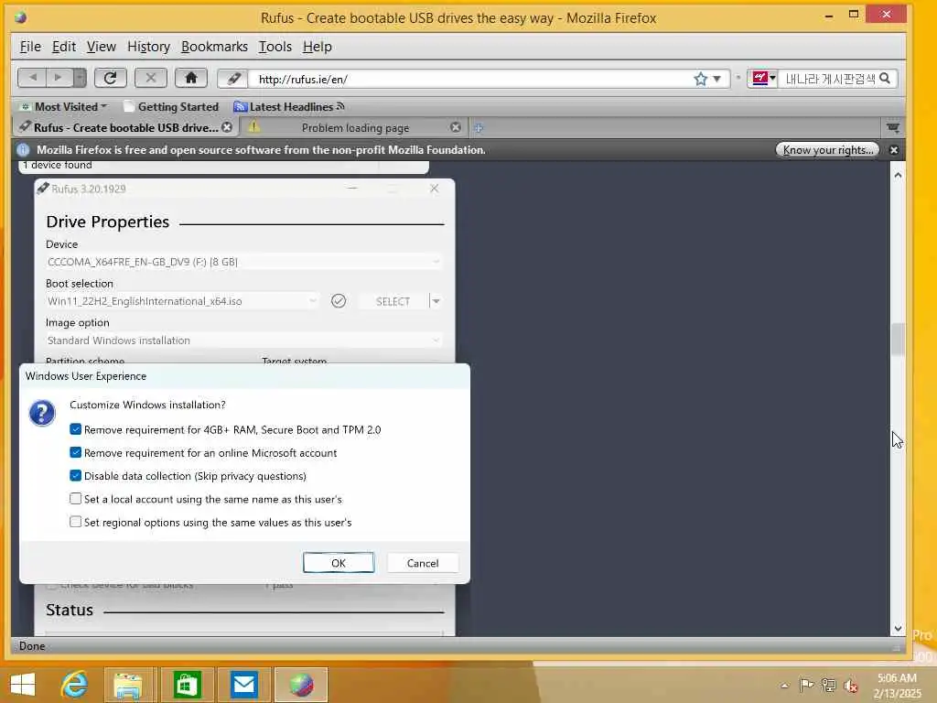Click the page scrollbar up arrow

[x=898, y=175]
